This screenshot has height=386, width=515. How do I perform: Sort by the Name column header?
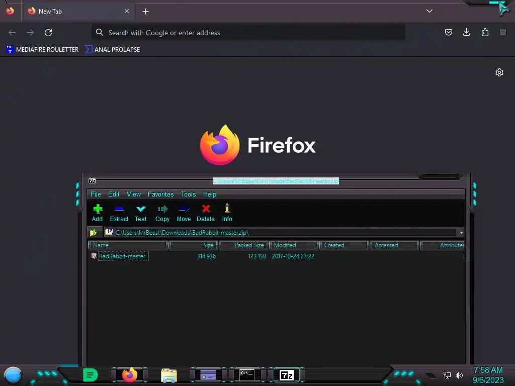[128, 245]
